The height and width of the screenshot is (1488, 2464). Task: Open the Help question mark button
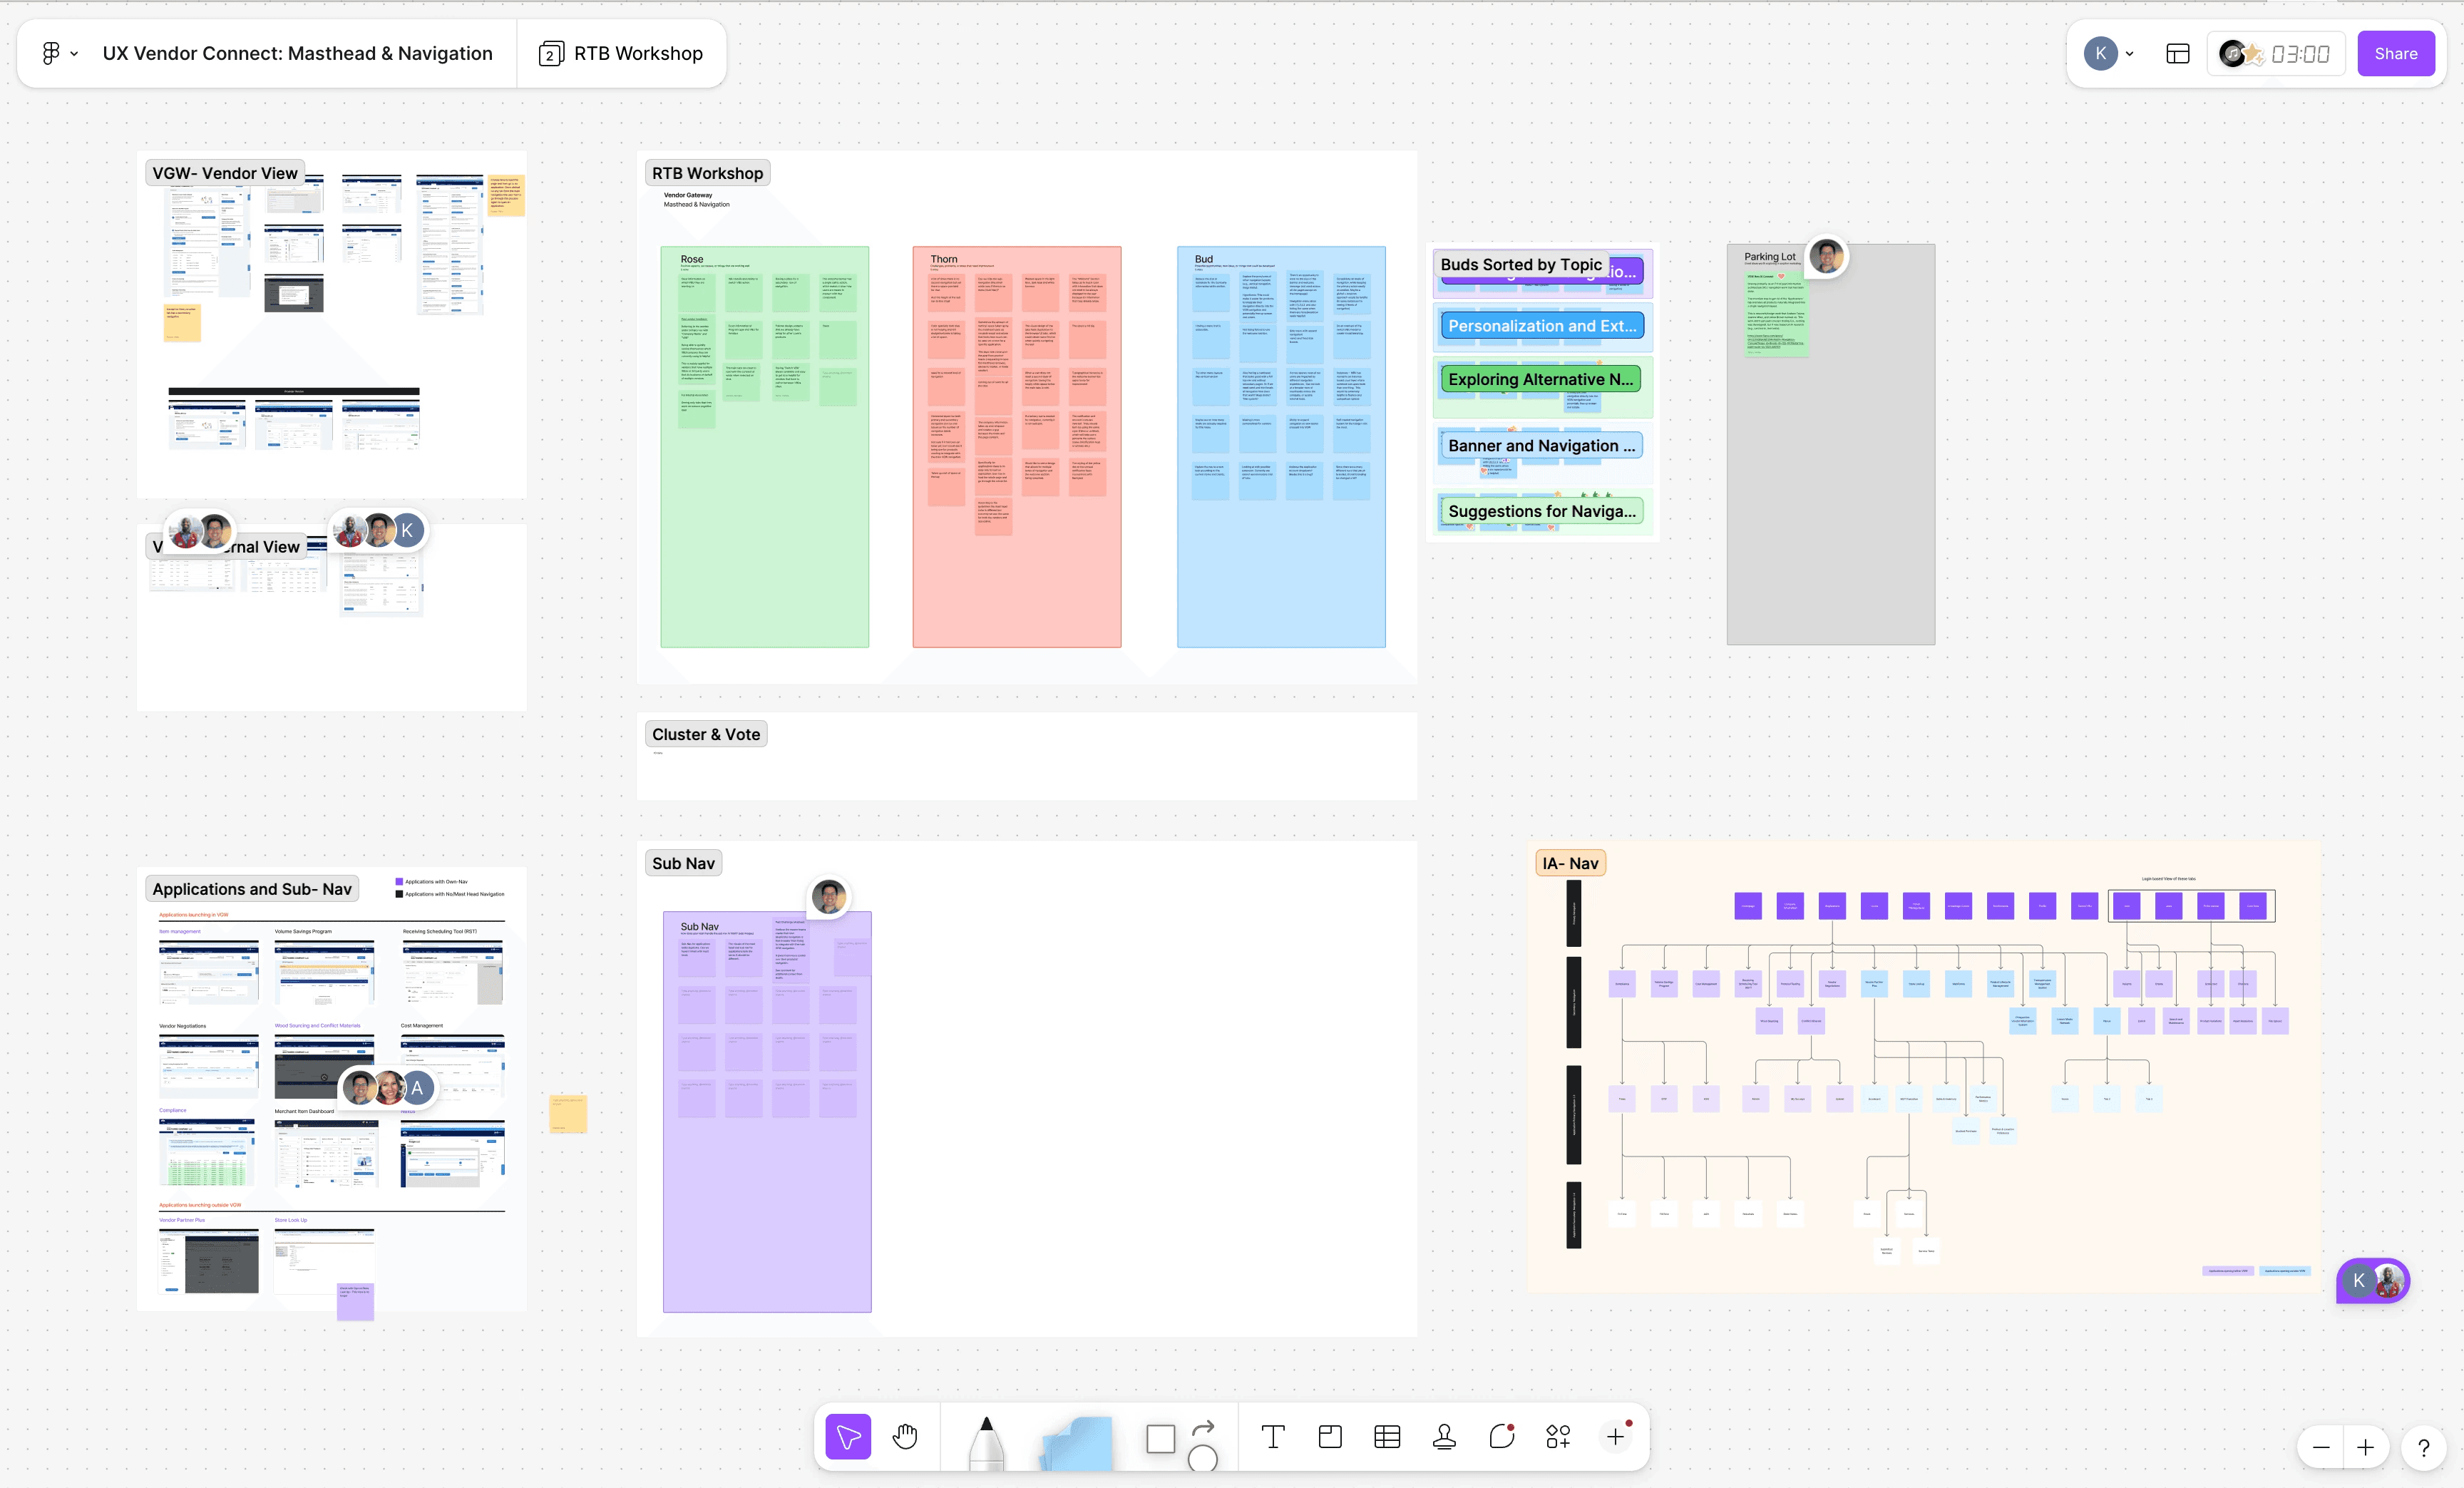(2423, 1447)
